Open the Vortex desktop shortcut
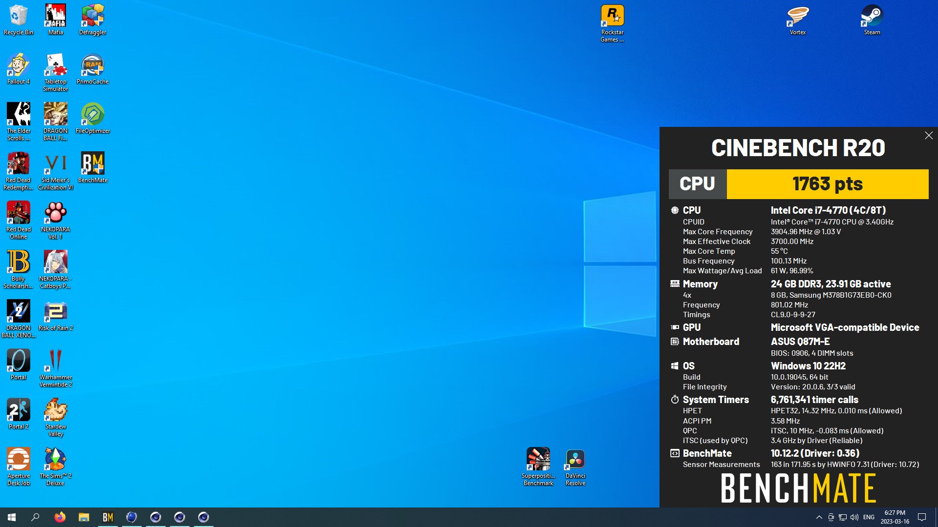The width and height of the screenshot is (938, 527). 798,20
